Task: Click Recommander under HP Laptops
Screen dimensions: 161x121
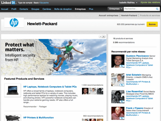Action: (30, 107)
